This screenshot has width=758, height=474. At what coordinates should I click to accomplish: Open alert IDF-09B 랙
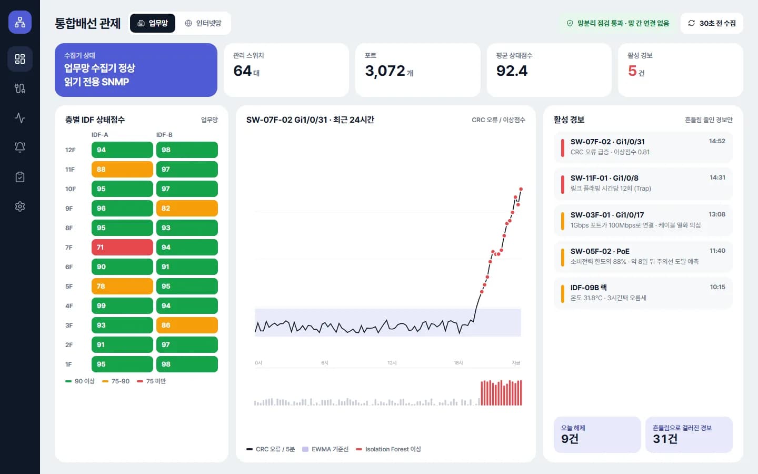(643, 293)
